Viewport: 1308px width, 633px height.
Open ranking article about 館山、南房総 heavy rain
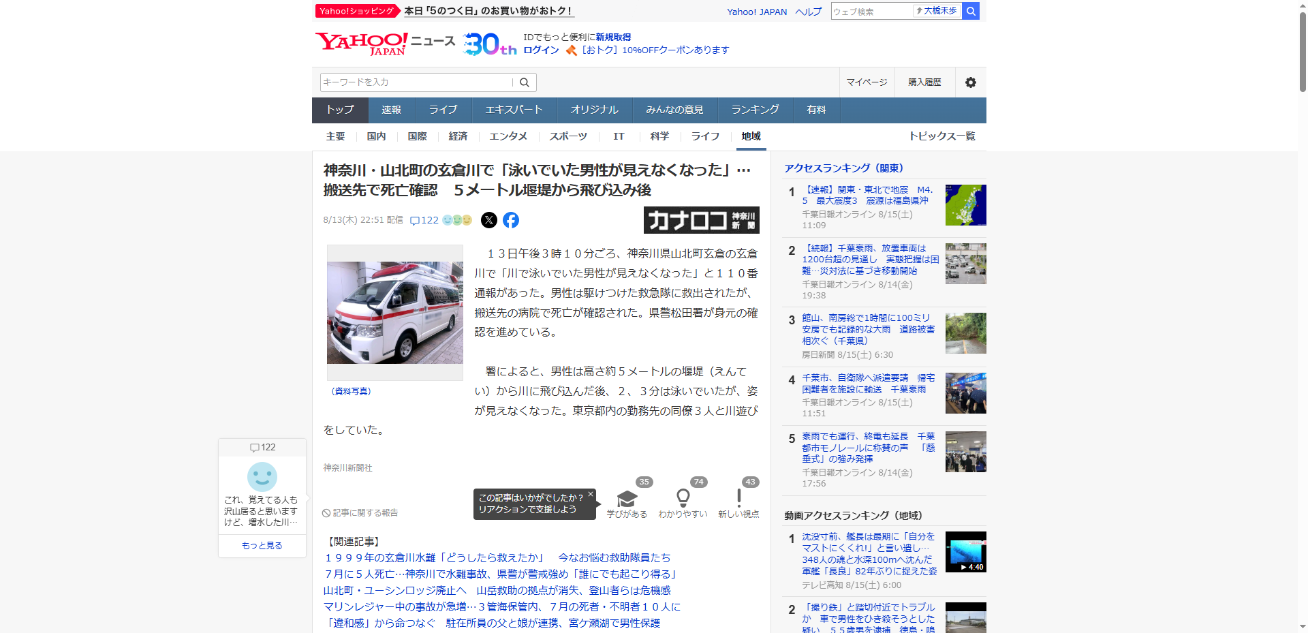click(869, 329)
